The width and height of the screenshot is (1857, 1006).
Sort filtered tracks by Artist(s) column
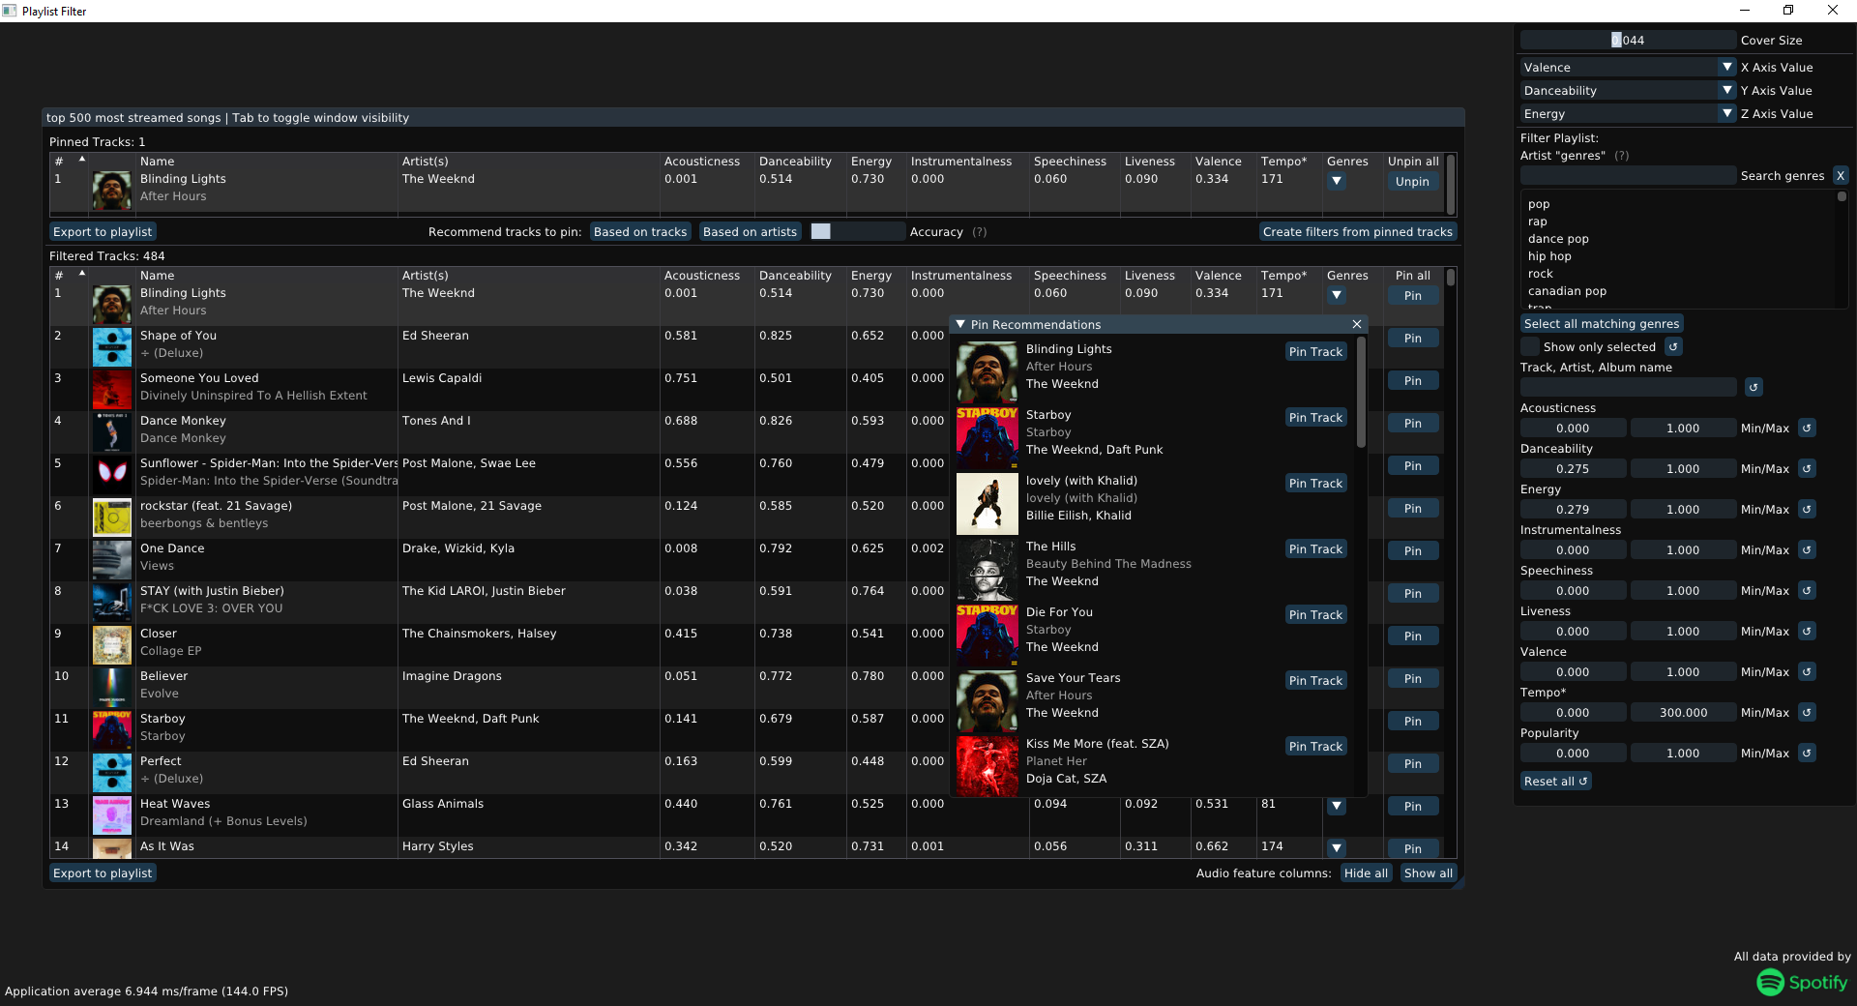tap(426, 276)
